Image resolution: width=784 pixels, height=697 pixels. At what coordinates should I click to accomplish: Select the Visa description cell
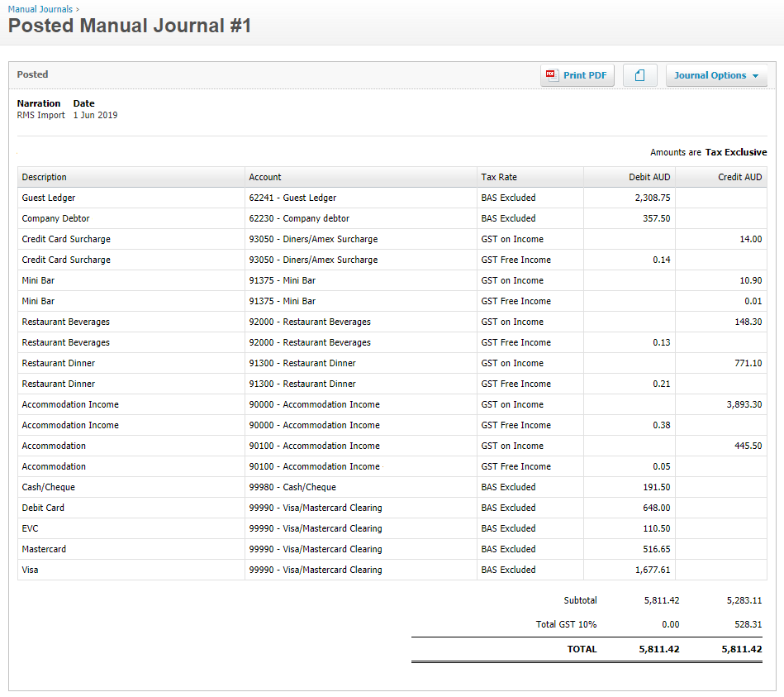coord(131,570)
